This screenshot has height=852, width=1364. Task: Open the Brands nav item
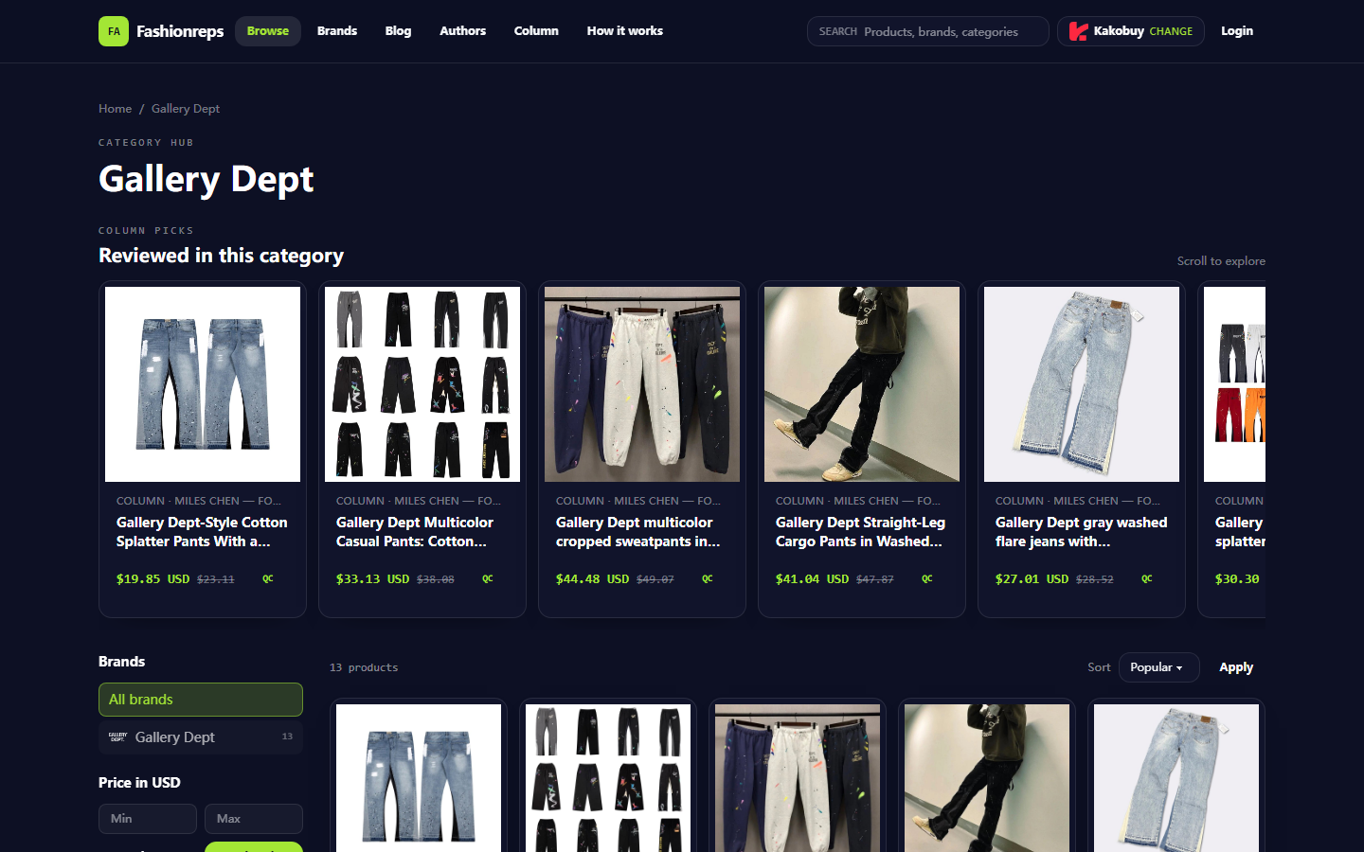click(x=337, y=31)
